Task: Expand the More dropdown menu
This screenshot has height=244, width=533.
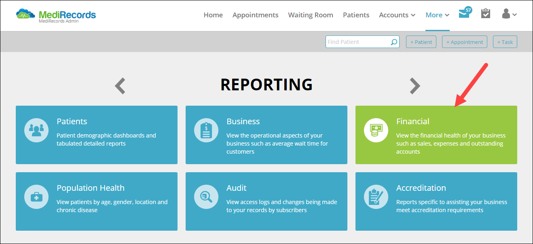Action: [x=438, y=15]
